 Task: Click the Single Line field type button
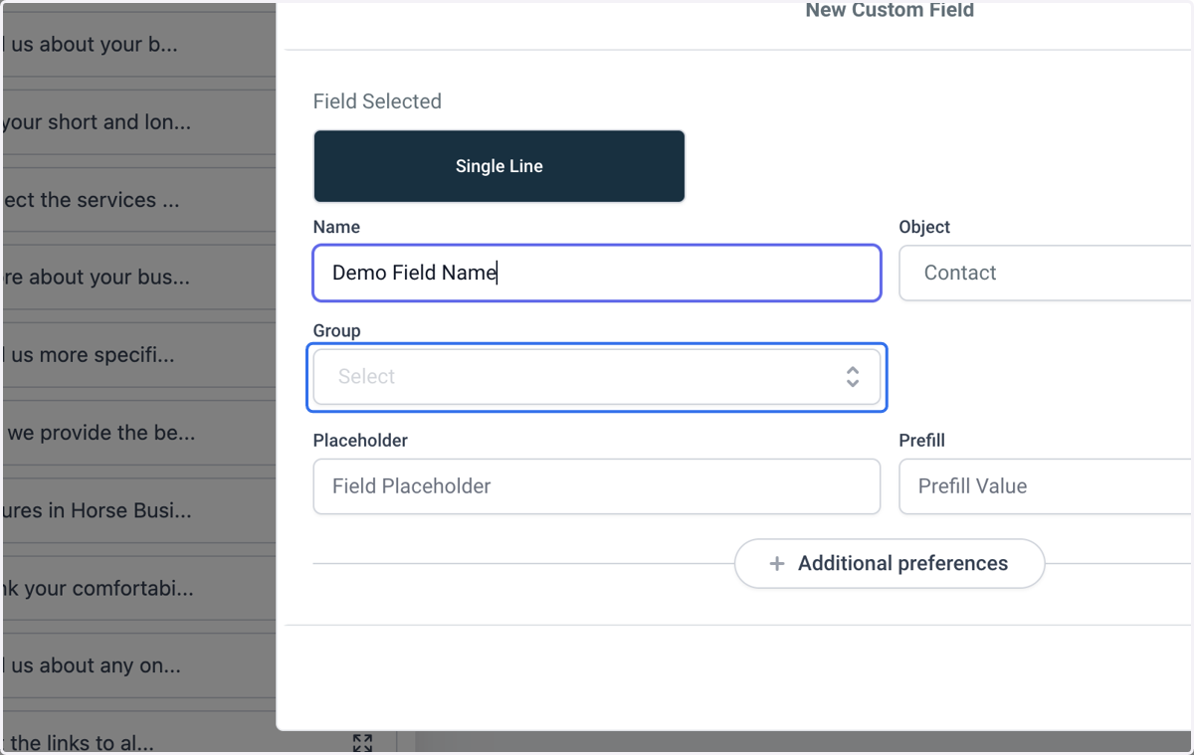[498, 166]
